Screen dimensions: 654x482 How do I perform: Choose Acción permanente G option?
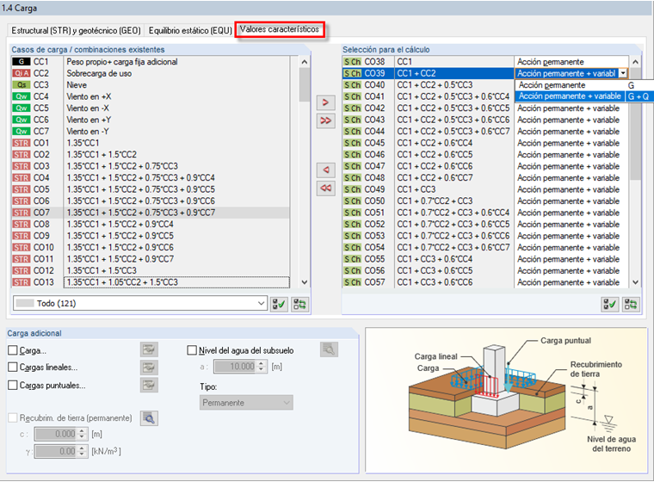[x=584, y=85]
